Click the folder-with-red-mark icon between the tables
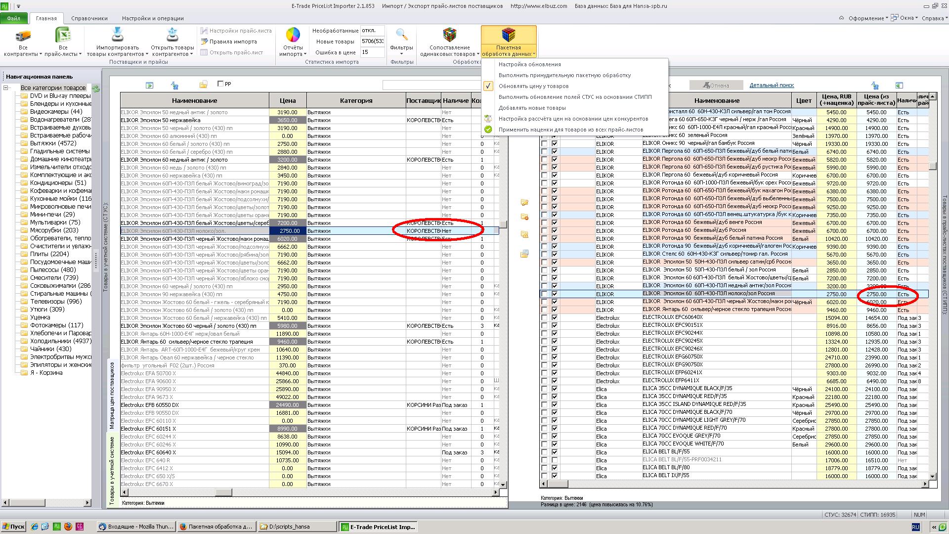The width and height of the screenshot is (949, 534). pos(524,217)
